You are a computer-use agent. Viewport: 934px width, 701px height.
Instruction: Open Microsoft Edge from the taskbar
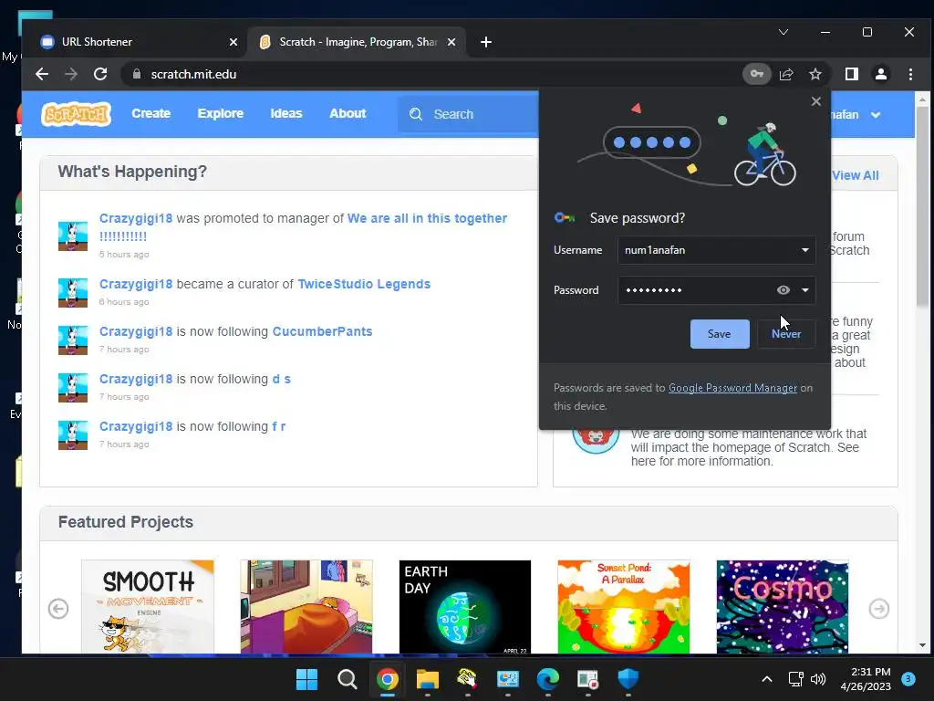tap(548, 679)
